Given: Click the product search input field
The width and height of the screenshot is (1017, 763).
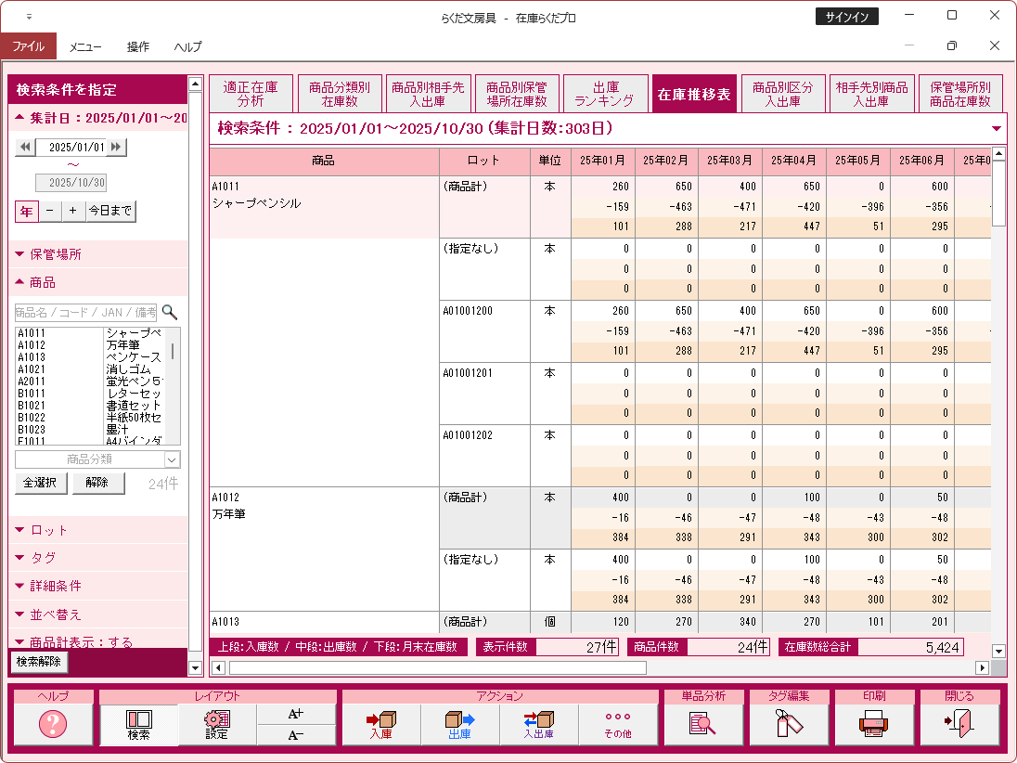Looking at the screenshot, I should [85, 313].
